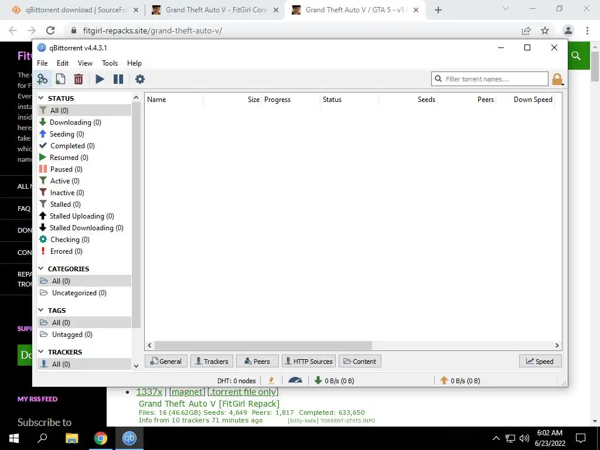Open the Speed graph tab
The image size is (600, 450).
(x=540, y=361)
